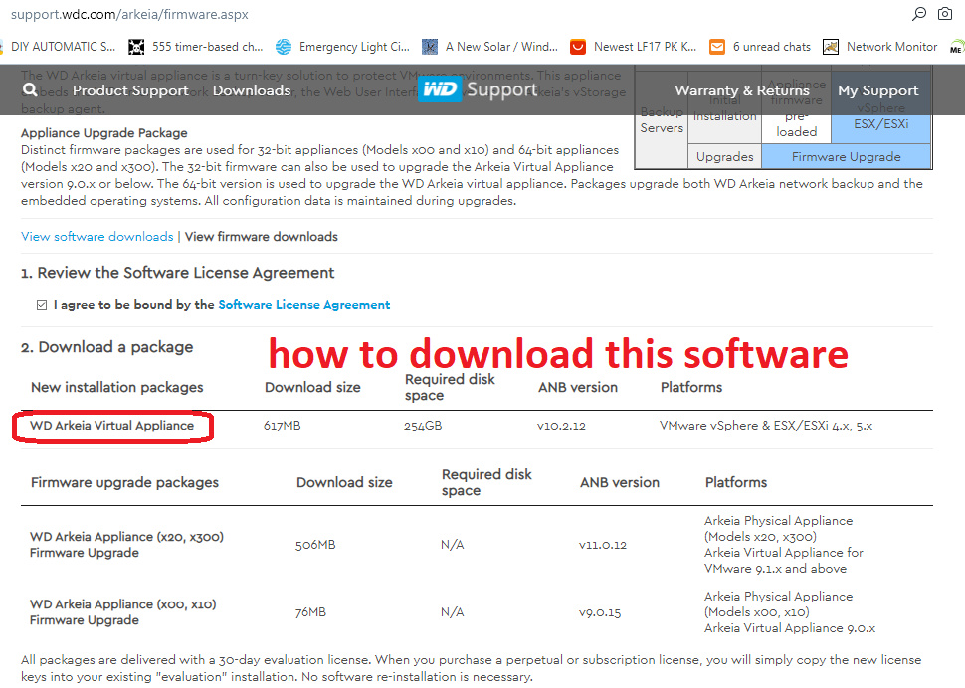Open the Emergency Light Ci... bookmark
Viewport: 965px width, 688px height.
pos(343,47)
